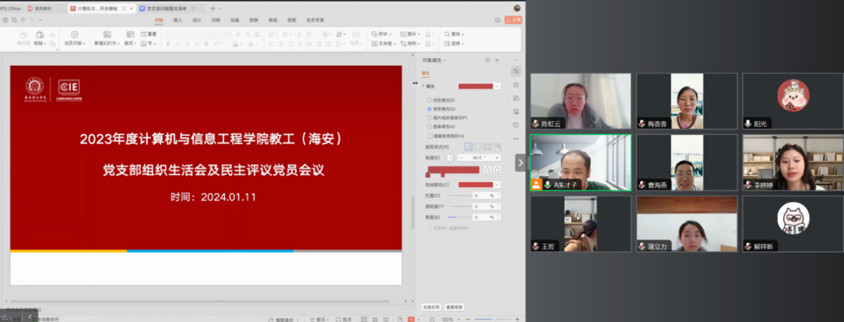Image resolution: width=844 pixels, height=322 pixels.
Task: Click the Reset Background (重置背景) button
Action: coord(454,307)
